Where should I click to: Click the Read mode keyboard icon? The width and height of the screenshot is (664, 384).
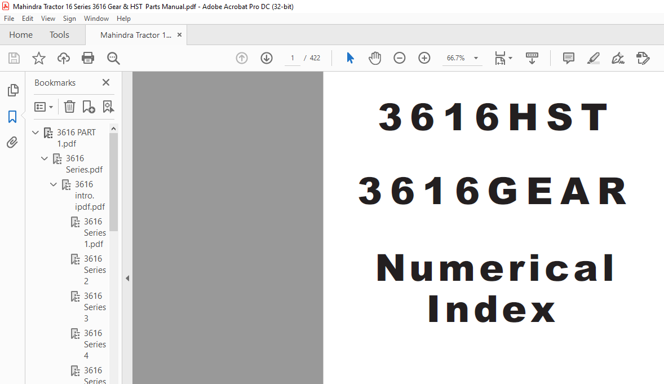[532, 58]
